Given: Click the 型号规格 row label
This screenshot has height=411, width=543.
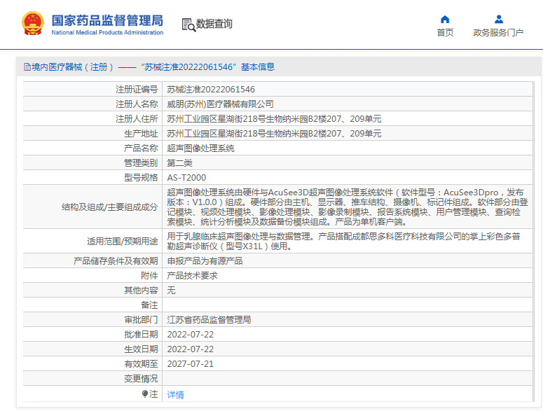Looking at the screenshot, I should coord(141,178).
